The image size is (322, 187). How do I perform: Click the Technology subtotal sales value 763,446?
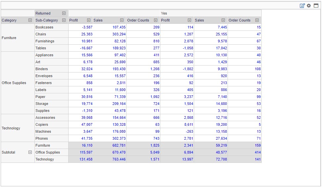[x=119, y=159]
